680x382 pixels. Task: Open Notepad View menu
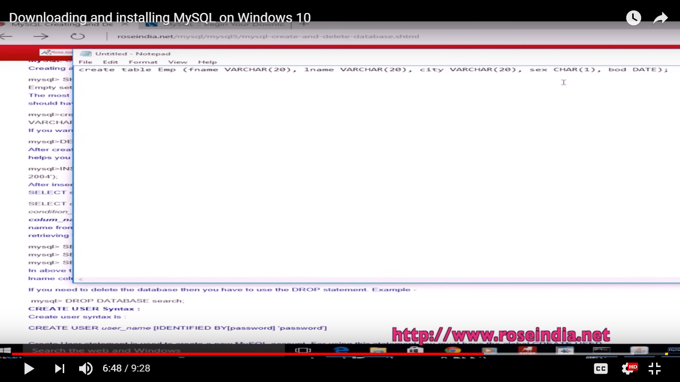tap(177, 62)
